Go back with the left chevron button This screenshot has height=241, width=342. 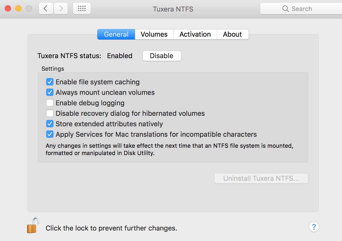pos(46,9)
